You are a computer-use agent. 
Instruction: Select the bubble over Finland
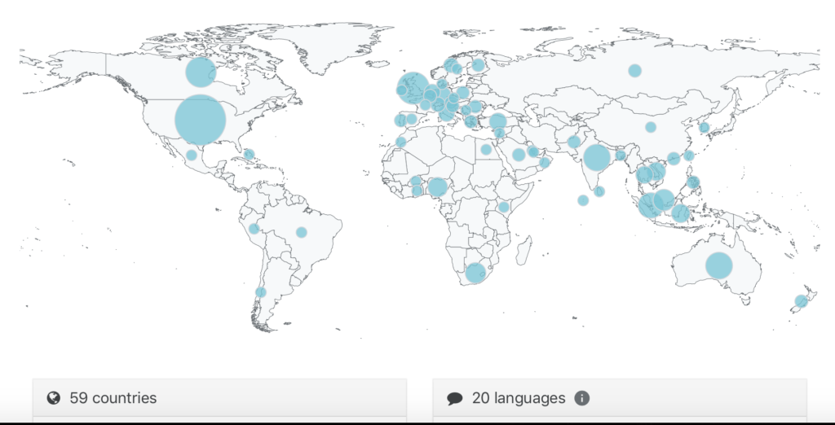tap(478, 65)
